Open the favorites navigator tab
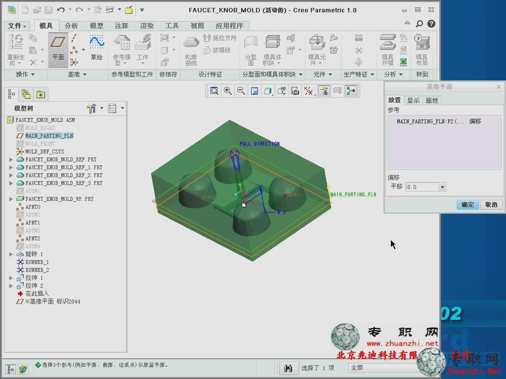Screen dimensions: 506x379 pos(41,94)
